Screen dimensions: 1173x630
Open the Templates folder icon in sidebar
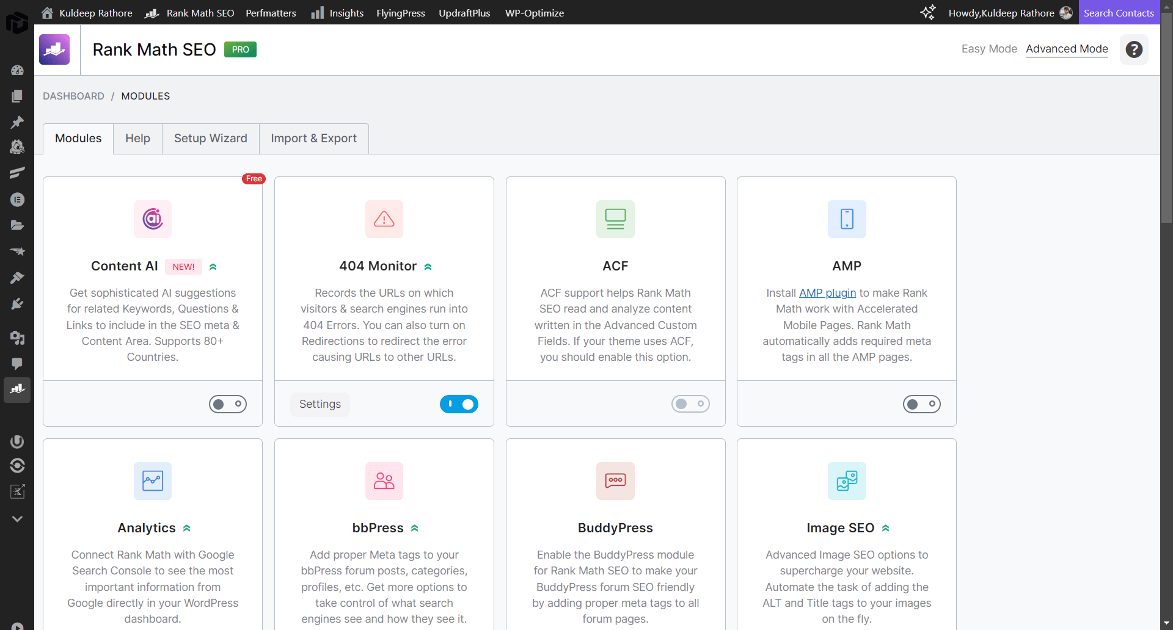pos(17,225)
